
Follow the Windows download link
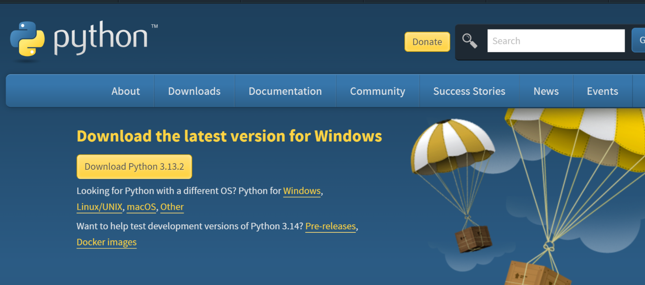tap(302, 191)
